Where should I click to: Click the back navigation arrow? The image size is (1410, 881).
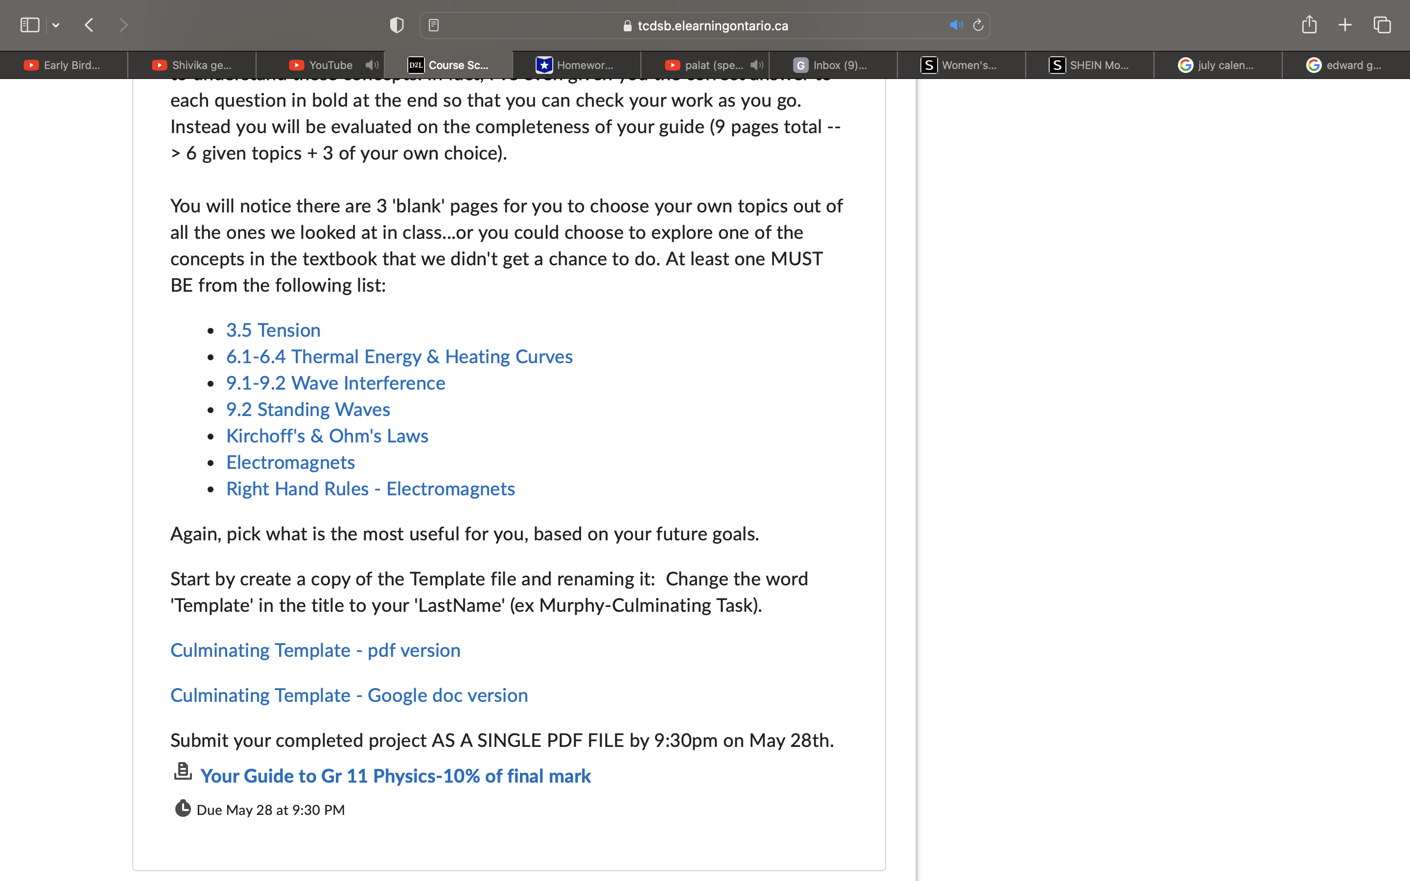point(89,24)
